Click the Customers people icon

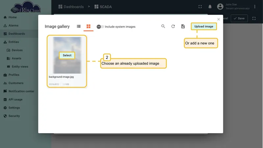coord(5,83)
